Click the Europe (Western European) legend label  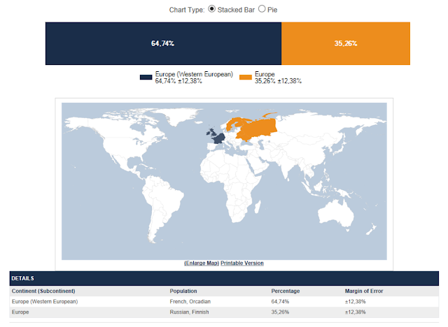194,78
